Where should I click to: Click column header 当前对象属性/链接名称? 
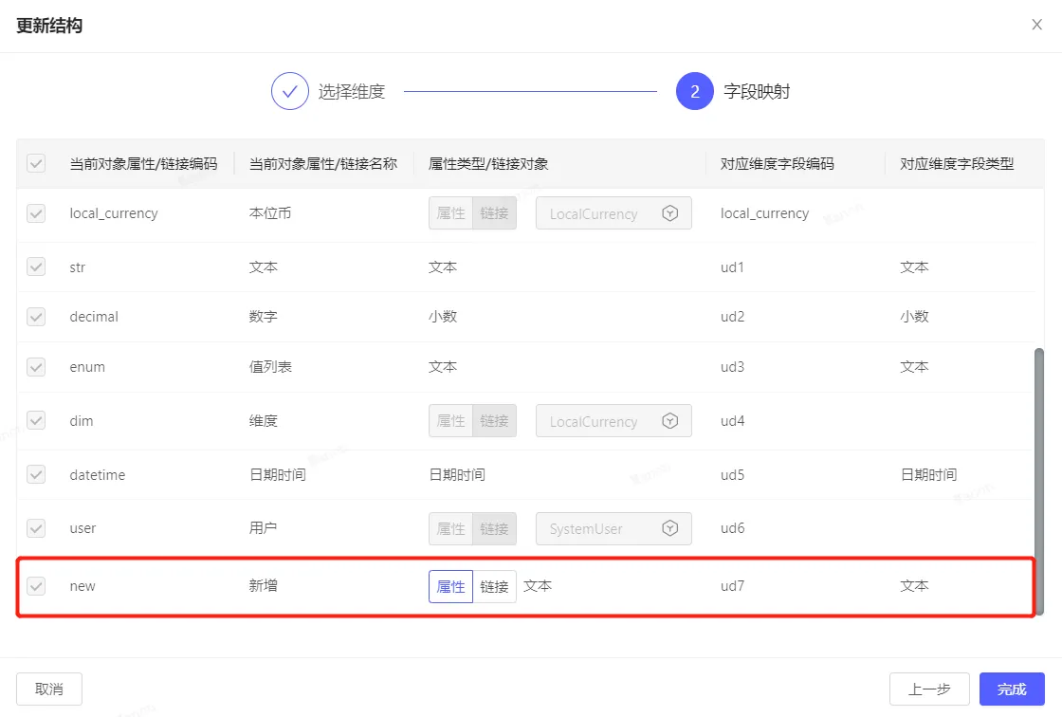pyautogui.click(x=323, y=163)
